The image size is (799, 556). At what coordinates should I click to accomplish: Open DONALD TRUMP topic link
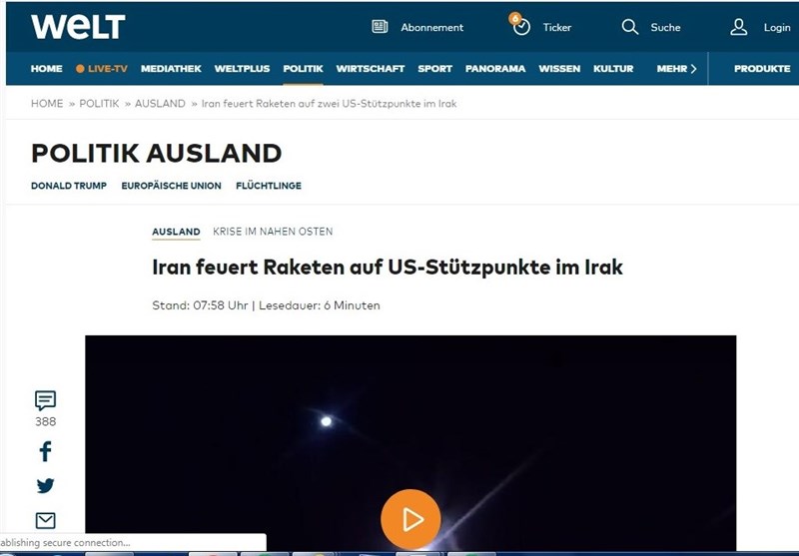69,186
